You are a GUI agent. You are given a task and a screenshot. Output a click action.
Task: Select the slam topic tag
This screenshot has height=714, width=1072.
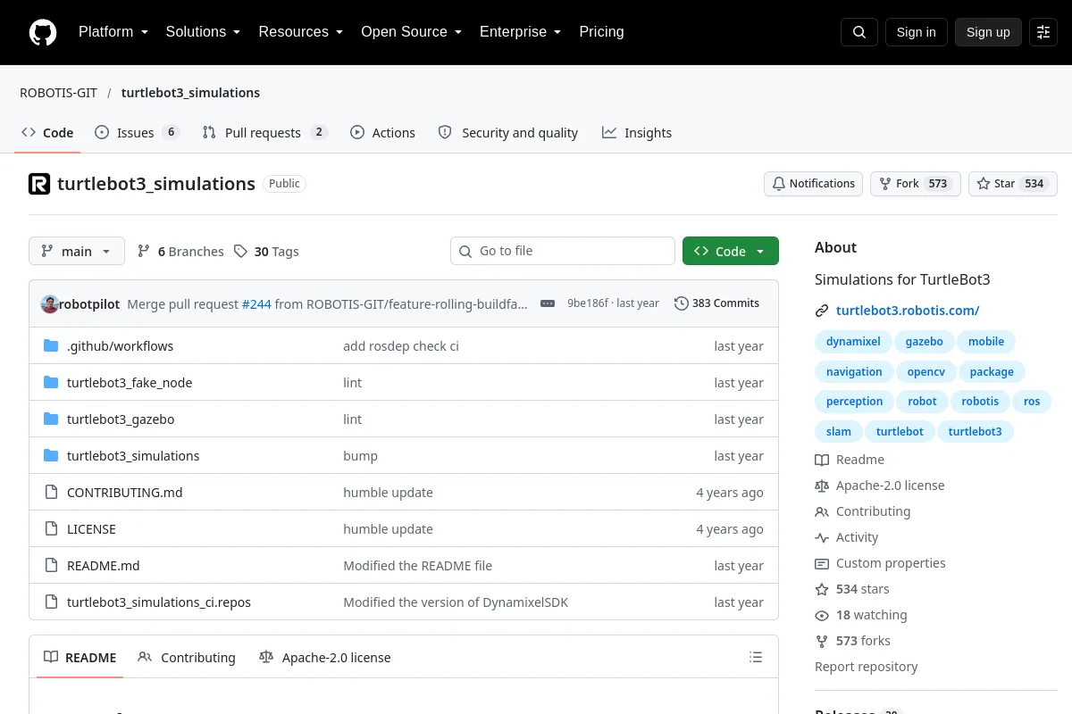[x=839, y=432]
